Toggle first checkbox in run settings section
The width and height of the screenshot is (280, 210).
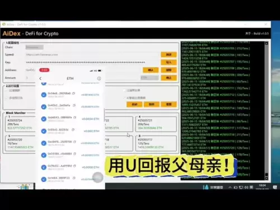6,91
